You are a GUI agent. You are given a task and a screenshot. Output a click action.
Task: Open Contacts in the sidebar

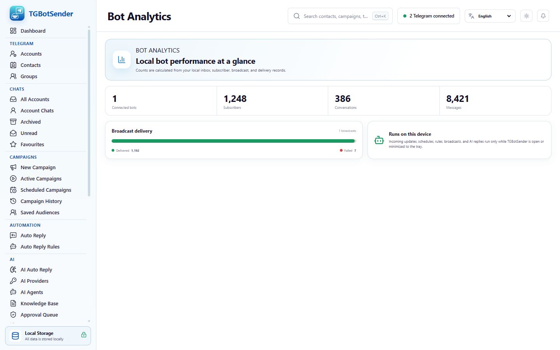point(46,65)
